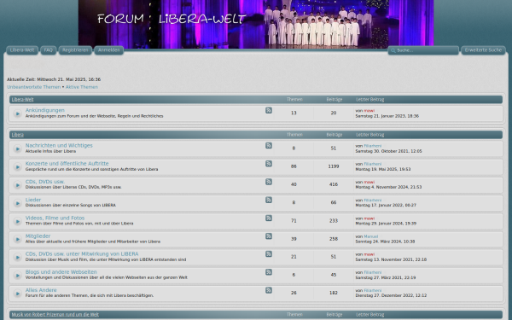This screenshot has width=512, height=320.
Task: Click forum status icon beside Konzerte und öffentliche Auftritte
Action: [x=17, y=167]
